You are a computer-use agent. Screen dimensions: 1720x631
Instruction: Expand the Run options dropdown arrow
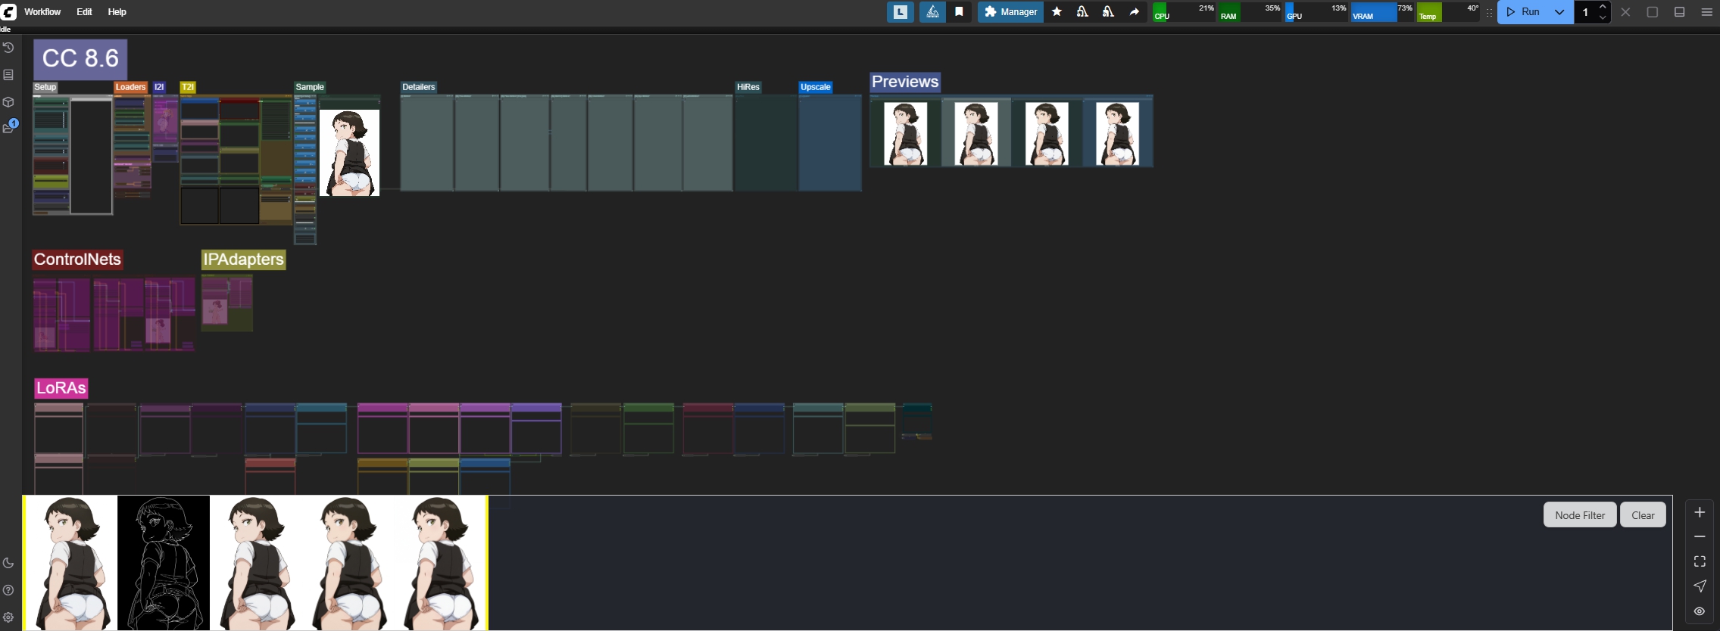[x=1559, y=12]
